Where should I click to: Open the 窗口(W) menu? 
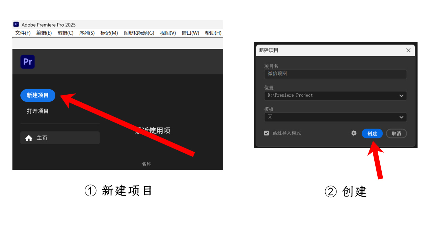pos(190,33)
